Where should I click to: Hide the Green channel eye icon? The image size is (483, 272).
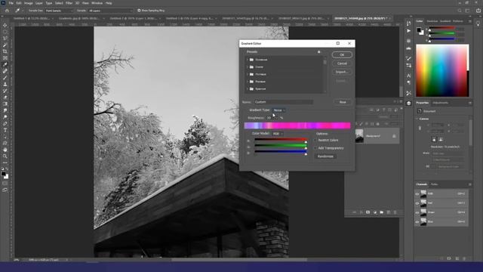417,212
